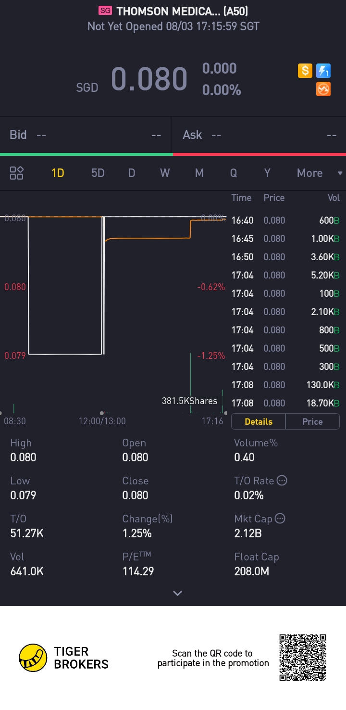The height and width of the screenshot is (710, 346).
Task: Switch to the M monthly chart
Action: pyautogui.click(x=199, y=173)
